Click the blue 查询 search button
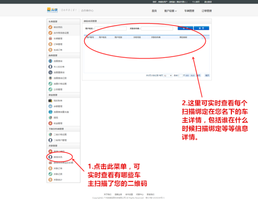This screenshot has height=199, width=258. click(x=185, y=28)
